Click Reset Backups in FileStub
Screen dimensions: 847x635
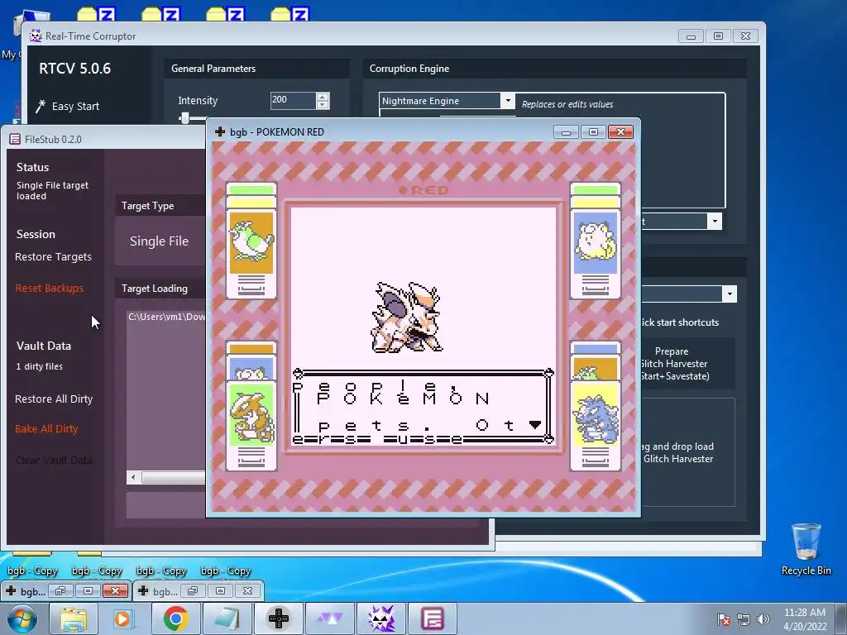[x=49, y=289]
